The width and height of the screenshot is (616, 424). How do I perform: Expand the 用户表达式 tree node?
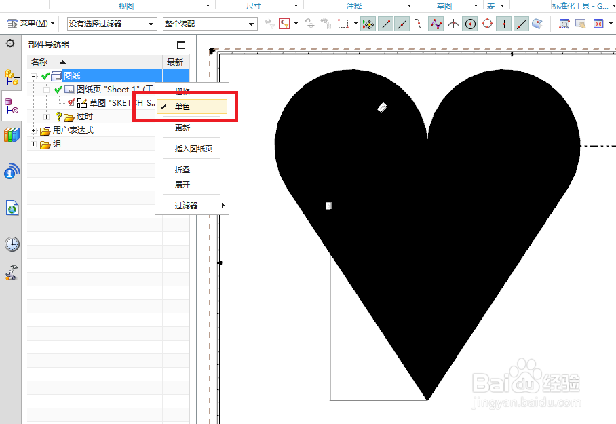[x=33, y=130]
